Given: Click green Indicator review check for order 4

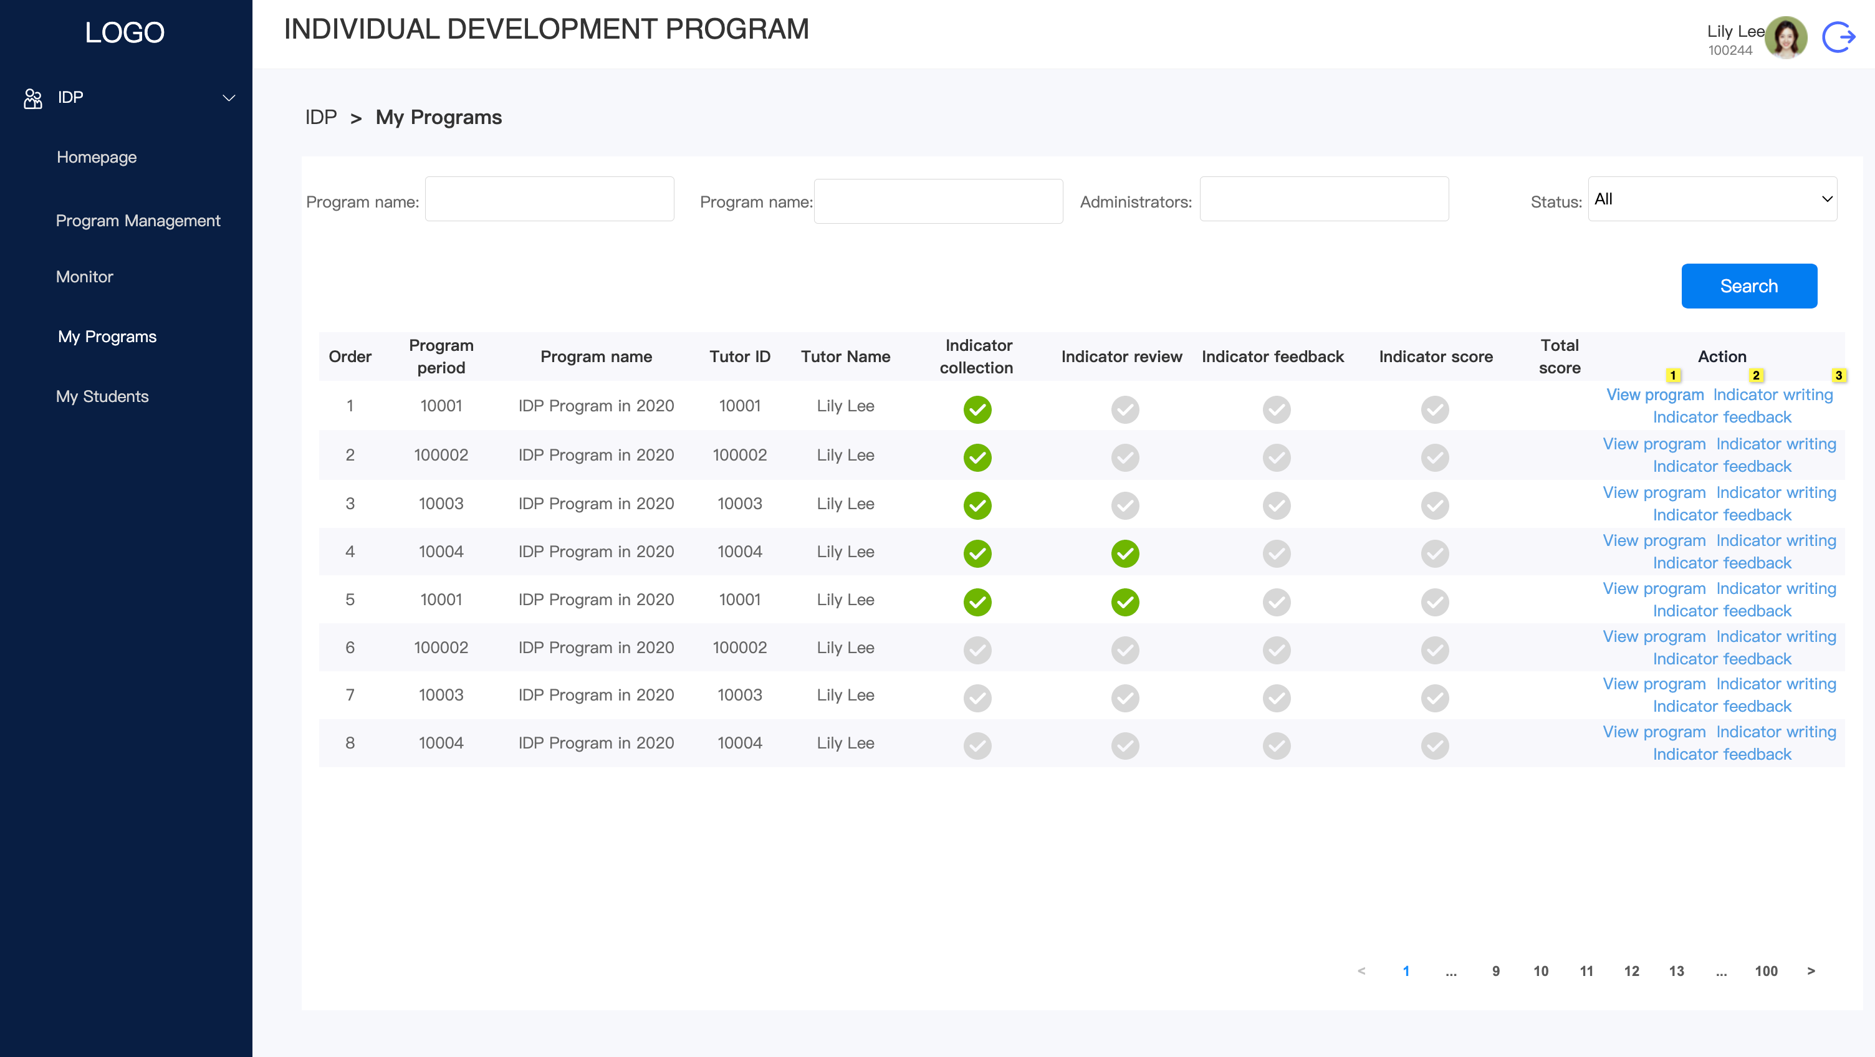Looking at the screenshot, I should (x=1125, y=554).
